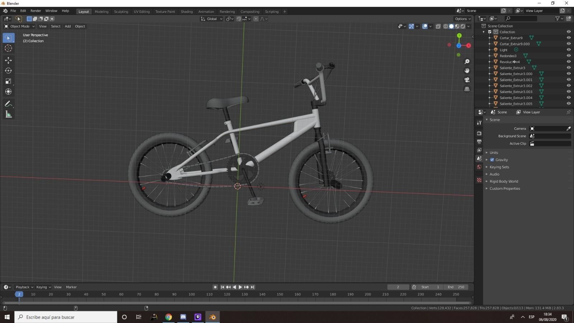Select the Move tool
Viewport: 574px width, 323px height.
click(x=9, y=60)
